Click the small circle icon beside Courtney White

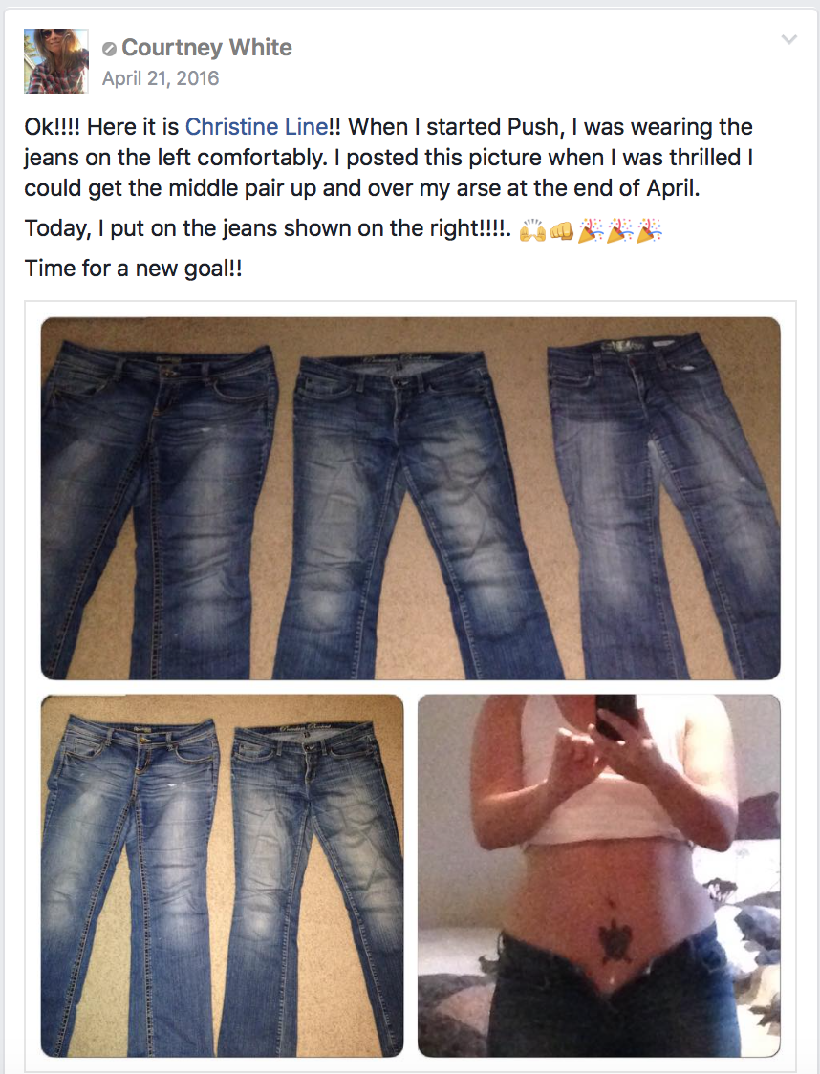pos(109,49)
